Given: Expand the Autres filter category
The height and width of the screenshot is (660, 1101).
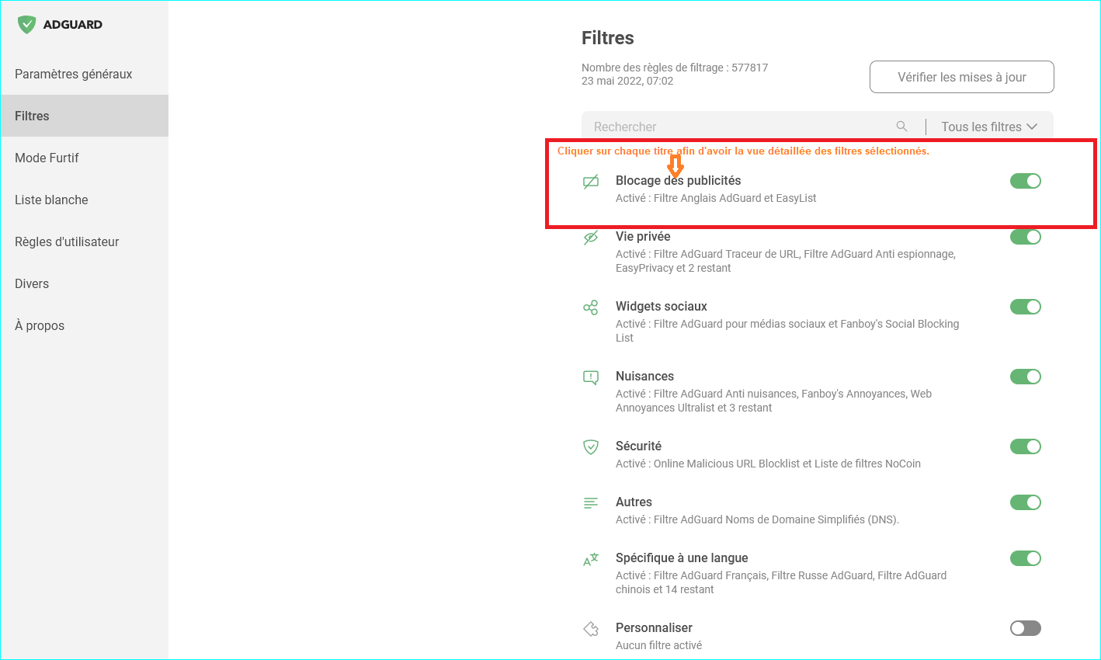Looking at the screenshot, I should [634, 502].
